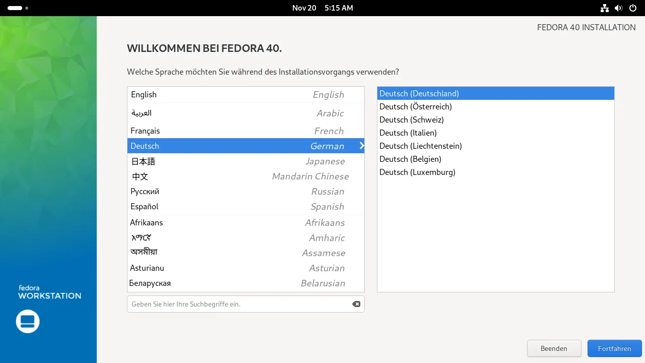Open the power menu via its icon
Viewport: 645px width, 363px height.
(633, 8)
